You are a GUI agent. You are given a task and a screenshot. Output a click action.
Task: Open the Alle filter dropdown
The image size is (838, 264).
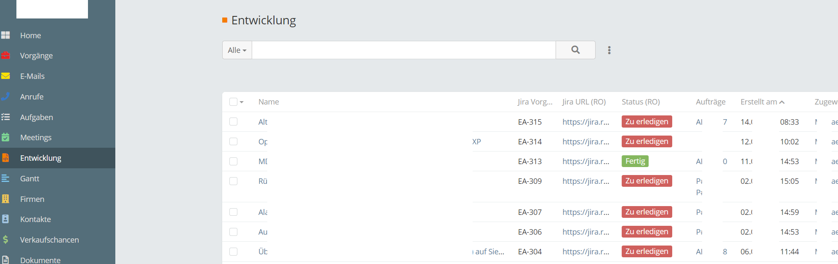[x=237, y=50]
